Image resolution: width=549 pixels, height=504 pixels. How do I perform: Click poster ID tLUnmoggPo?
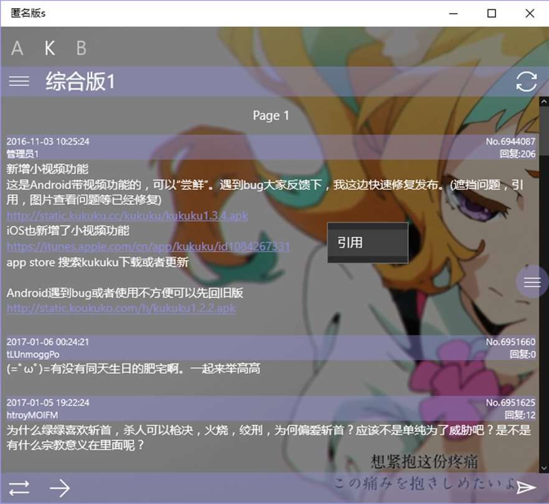point(33,355)
